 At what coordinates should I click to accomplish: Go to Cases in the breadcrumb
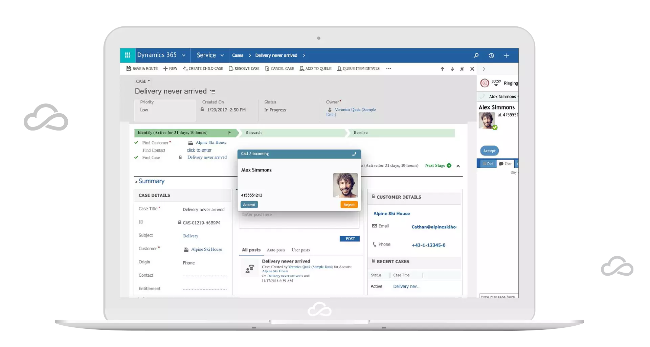pyautogui.click(x=238, y=55)
